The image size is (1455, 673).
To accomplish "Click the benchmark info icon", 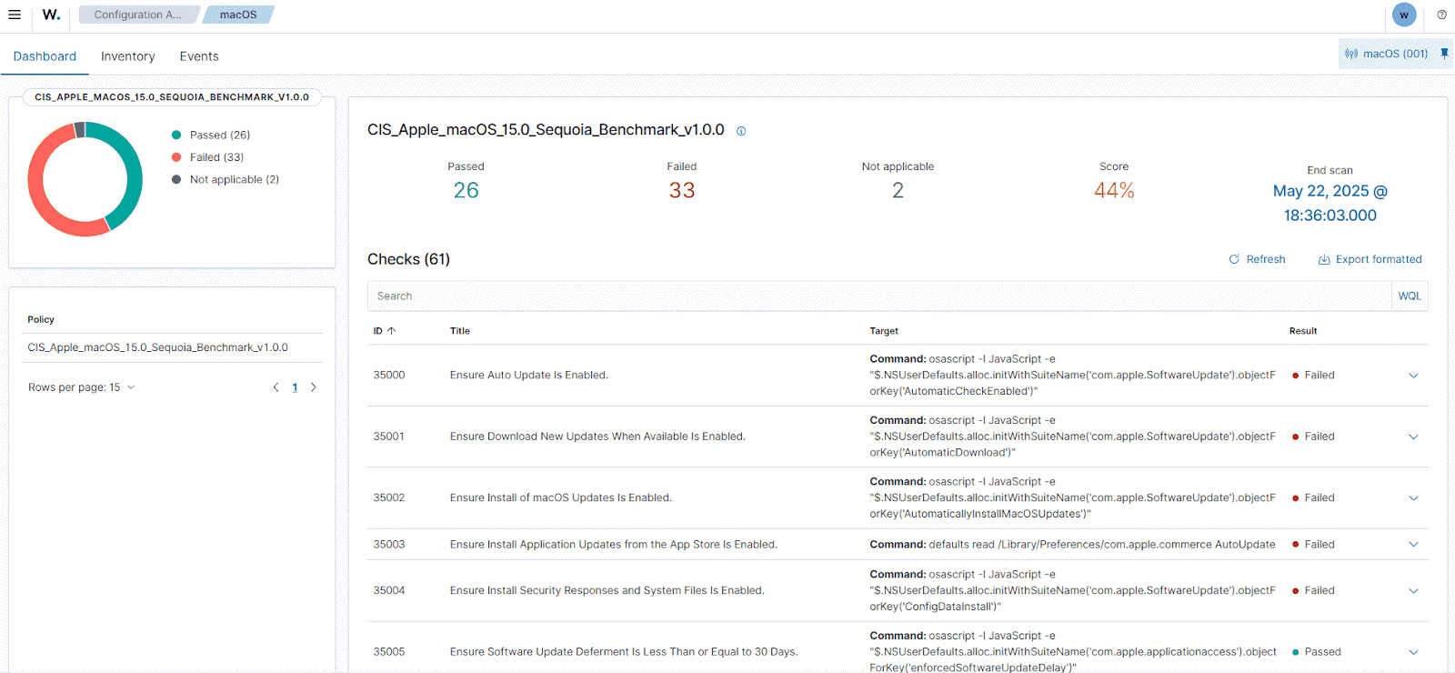I will pyautogui.click(x=741, y=131).
